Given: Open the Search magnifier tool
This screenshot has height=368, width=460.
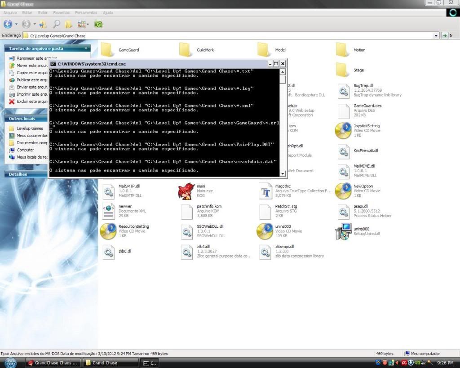Looking at the screenshot, I should coord(57,24).
